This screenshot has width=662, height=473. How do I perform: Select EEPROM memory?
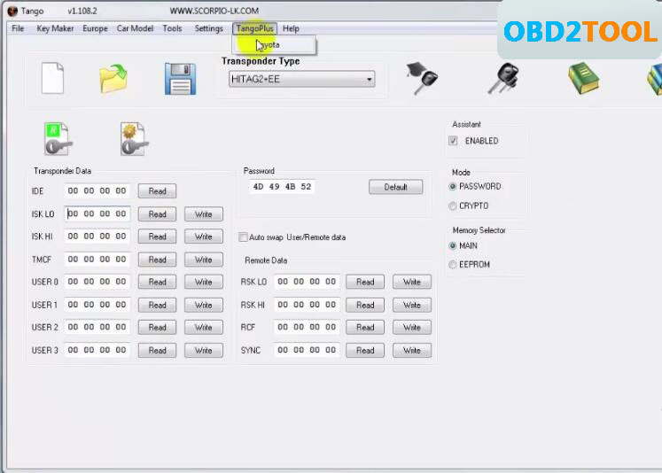[453, 265]
